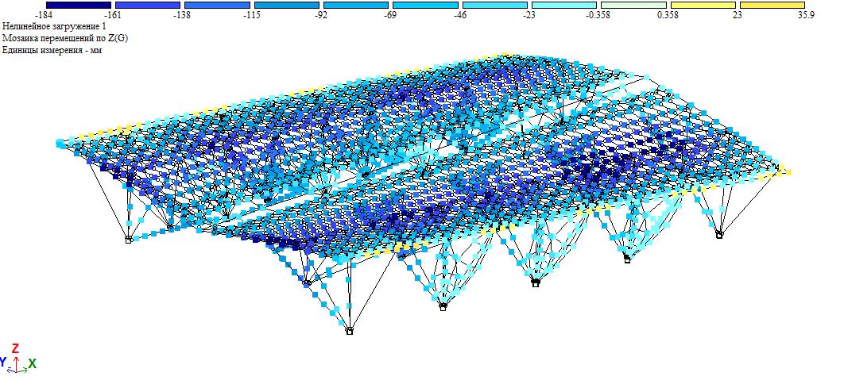The image size is (848, 388).
Task: Select the light cyan swatch between -23 and -0.358
Action: coord(564,5)
